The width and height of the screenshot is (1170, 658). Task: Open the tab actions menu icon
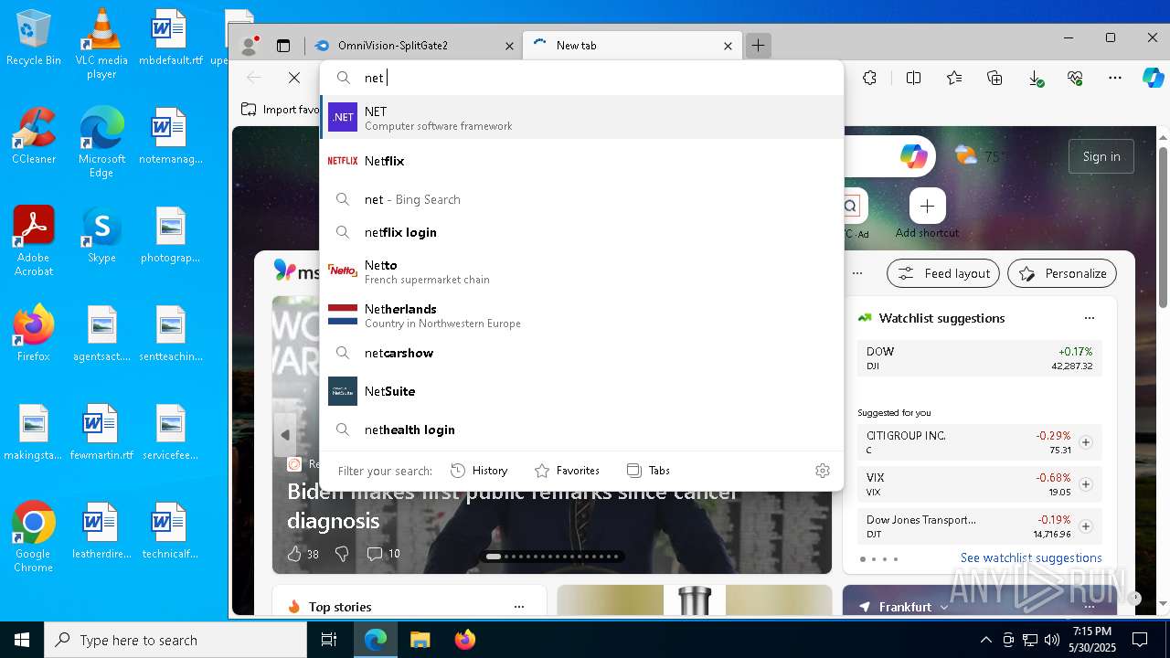pyautogui.click(x=283, y=45)
